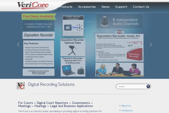The height and width of the screenshot is (113, 169).
Task: Click the Digital Recording Solutions heading
Action: pos(51,84)
